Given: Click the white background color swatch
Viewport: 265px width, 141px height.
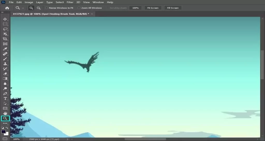Looking at the screenshot, I should pyautogui.click(x=6, y=134).
